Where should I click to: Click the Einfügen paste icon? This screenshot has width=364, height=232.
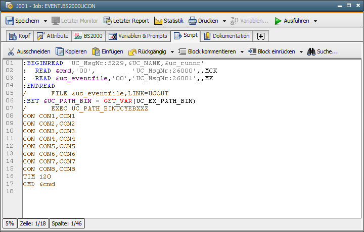(x=96, y=51)
